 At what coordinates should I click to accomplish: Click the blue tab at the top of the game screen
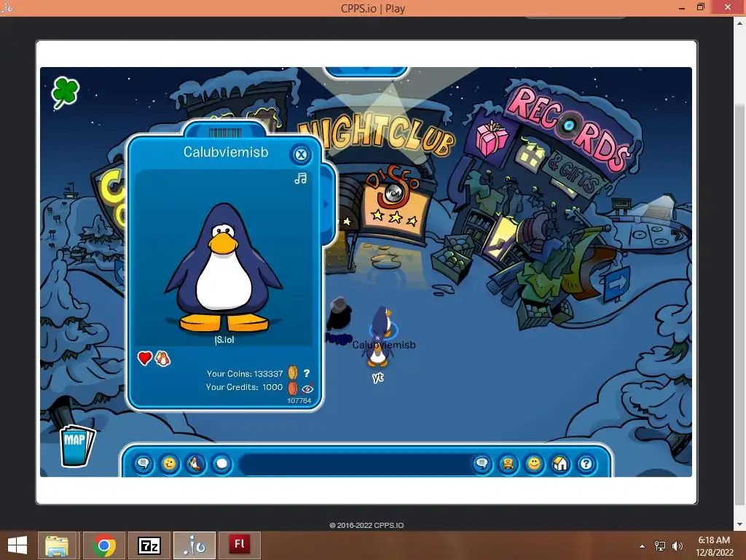click(366, 72)
